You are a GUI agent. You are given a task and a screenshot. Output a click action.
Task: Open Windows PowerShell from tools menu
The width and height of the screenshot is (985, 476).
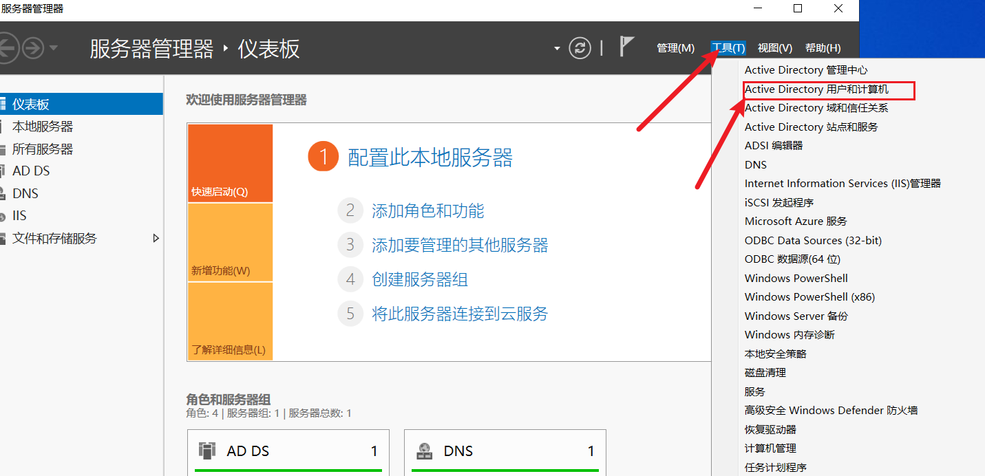[796, 278]
